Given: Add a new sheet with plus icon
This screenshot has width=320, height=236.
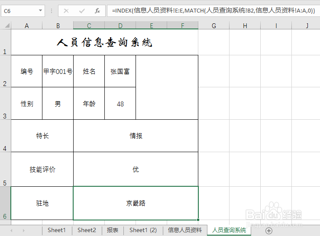Looking at the screenshot, I should click(269, 231).
